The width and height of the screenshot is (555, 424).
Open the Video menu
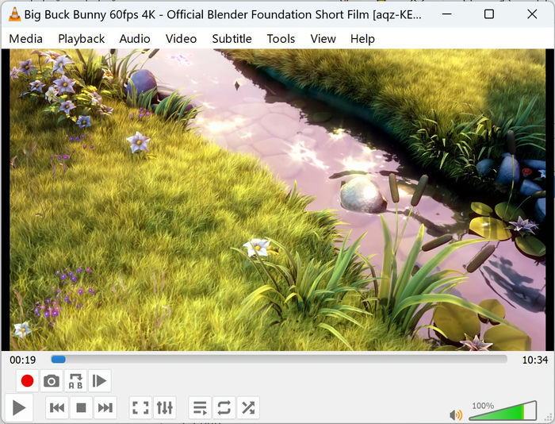[x=182, y=39]
